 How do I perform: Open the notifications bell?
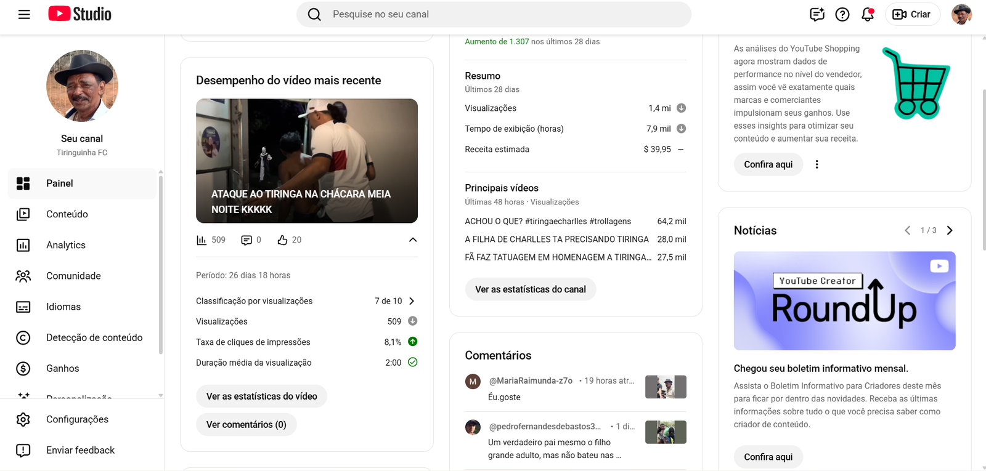point(868,14)
